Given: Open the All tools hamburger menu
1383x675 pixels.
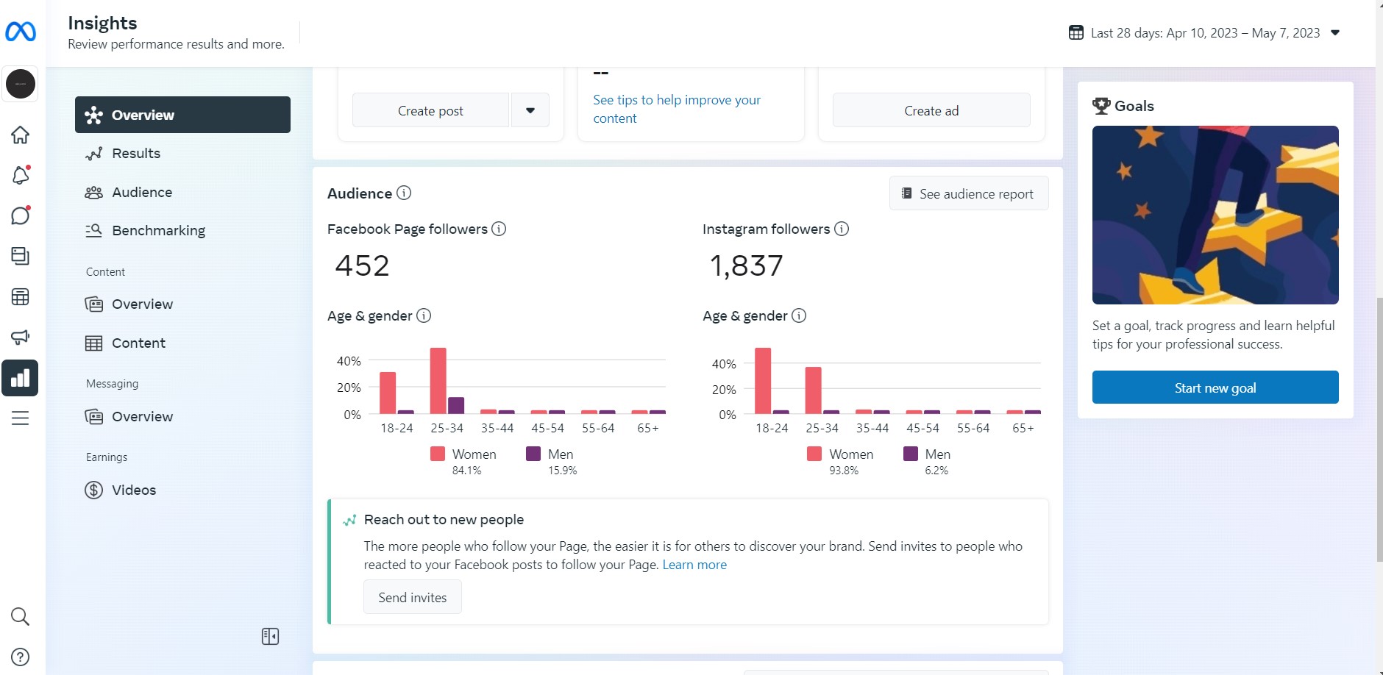Looking at the screenshot, I should 20,418.
